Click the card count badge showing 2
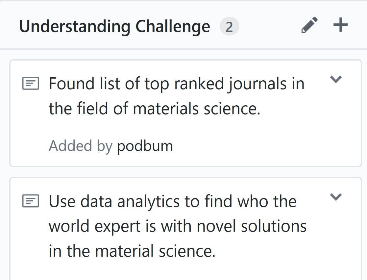Viewport: 367px width, 280px height. [x=230, y=26]
